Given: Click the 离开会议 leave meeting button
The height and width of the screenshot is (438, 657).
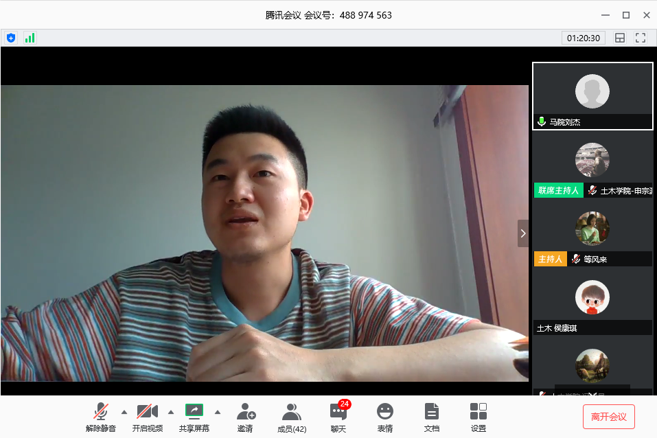Looking at the screenshot, I should coord(608,417).
